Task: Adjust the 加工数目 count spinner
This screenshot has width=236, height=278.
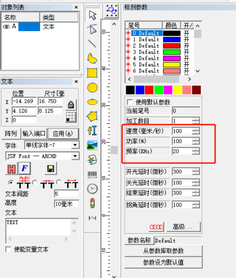Action: 196,121
